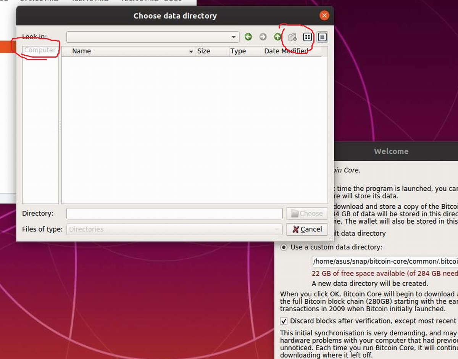Viewport: 458px width, 359px height.
Task: Switch to icon list view
Action: point(308,37)
